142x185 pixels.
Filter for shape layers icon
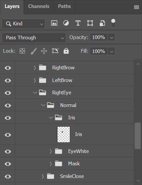(x=90, y=23)
